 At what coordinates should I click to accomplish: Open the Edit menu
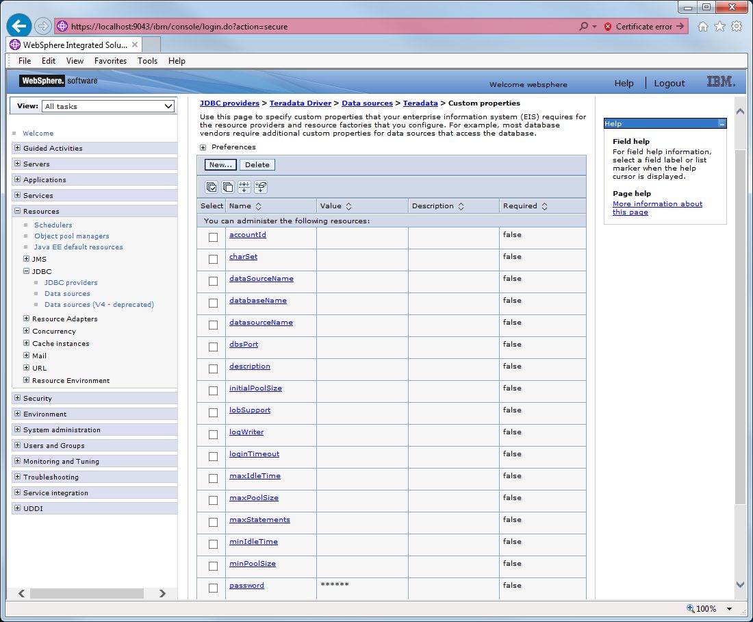(x=49, y=60)
